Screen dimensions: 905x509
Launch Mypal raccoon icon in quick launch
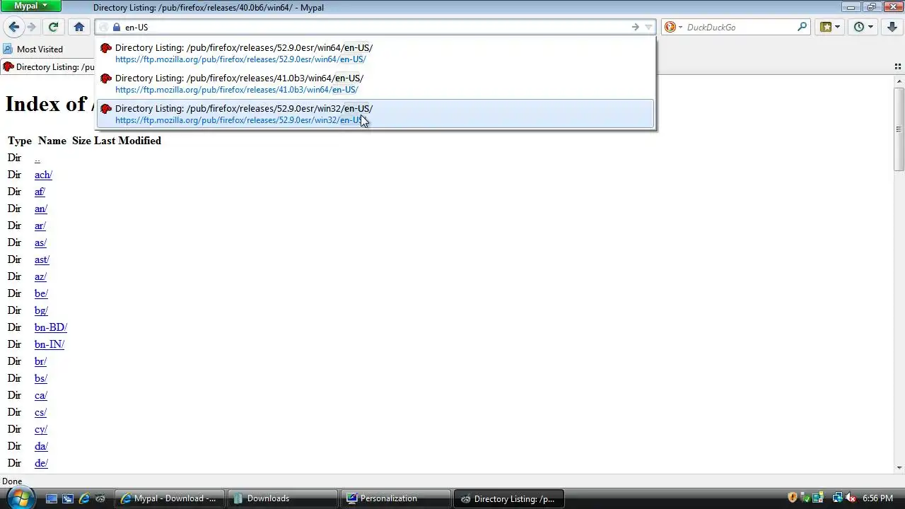100,498
